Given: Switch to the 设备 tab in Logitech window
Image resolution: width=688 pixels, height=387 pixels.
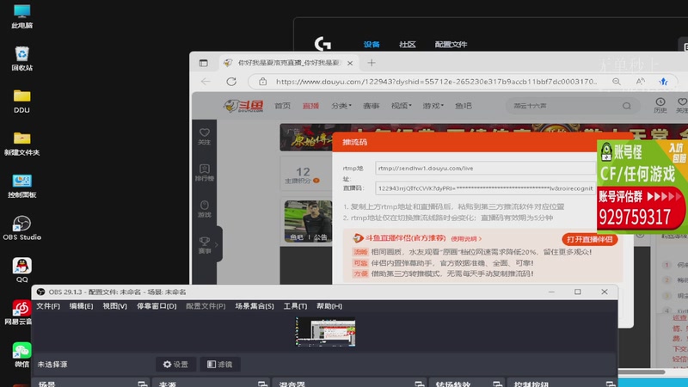Looking at the screenshot, I should (x=372, y=45).
